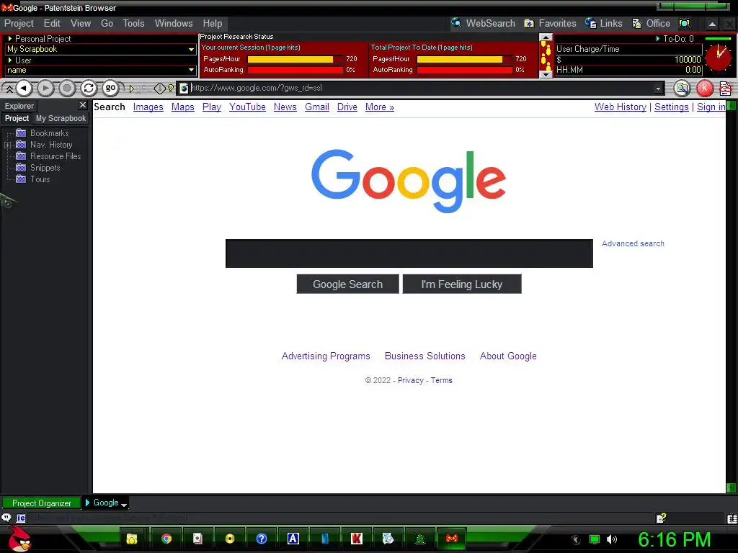Expand the To-Do: 0 triangle
Viewport: 738px width, 553px height.
tap(657, 39)
